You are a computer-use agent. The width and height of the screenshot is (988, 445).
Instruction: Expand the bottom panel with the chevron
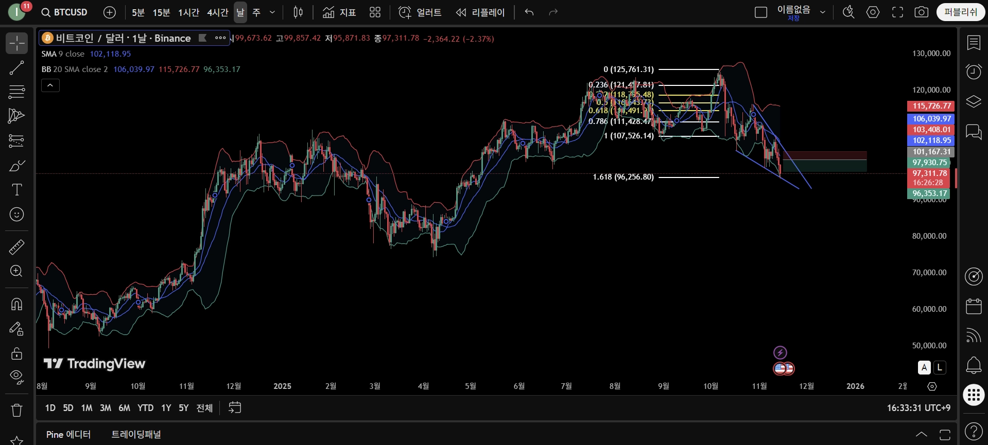click(x=922, y=435)
